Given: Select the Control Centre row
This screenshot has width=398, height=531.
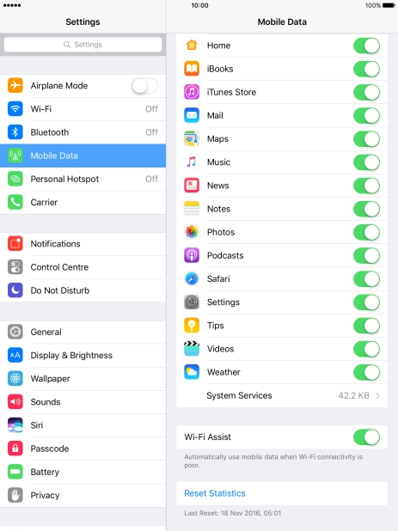Looking at the screenshot, I should click(x=83, y=267).
